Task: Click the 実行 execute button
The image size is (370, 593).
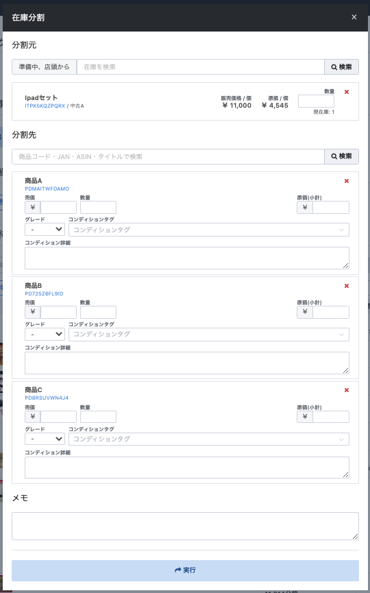Action: 185,570
